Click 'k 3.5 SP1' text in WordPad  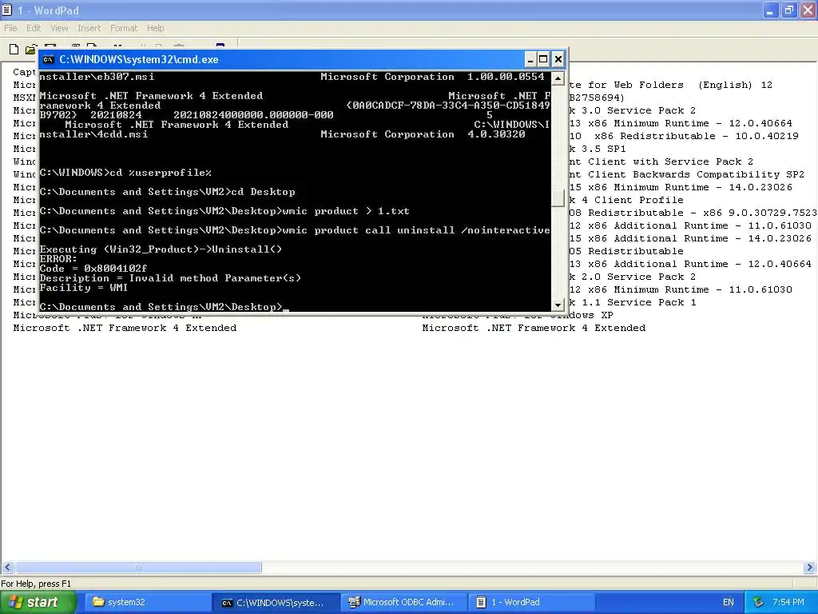coord(598,149)
